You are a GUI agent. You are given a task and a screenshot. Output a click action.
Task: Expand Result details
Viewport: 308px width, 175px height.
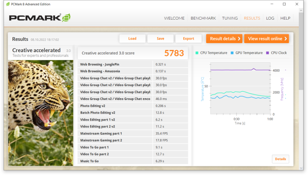224,39
